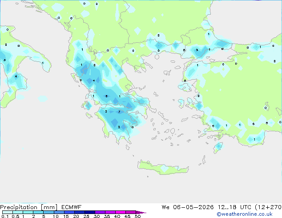The height and width of the screenshot is (218, 282).
Task: Pick the legend swatch between 0.1 and 0.5
Action: click(x=8, y=212)
